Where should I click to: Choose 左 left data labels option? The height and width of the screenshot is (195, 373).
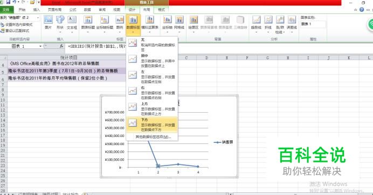click(x=152, y=76)
